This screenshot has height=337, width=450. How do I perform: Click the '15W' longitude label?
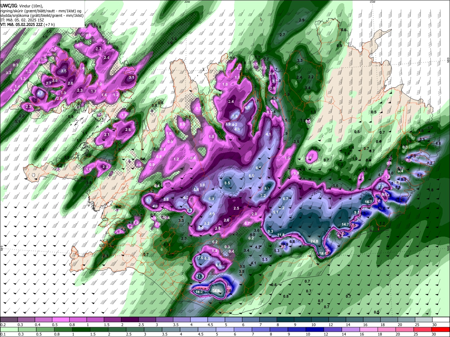[x=372, y=2]
